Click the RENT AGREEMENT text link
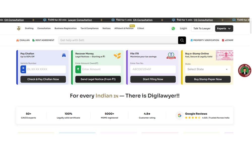 45,40
